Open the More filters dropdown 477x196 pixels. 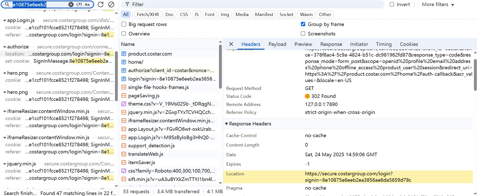438,4
